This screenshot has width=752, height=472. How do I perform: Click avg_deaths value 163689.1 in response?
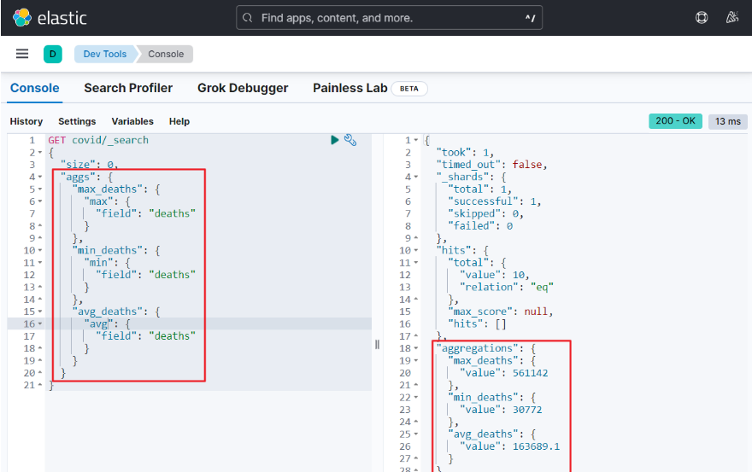(536, 446)
